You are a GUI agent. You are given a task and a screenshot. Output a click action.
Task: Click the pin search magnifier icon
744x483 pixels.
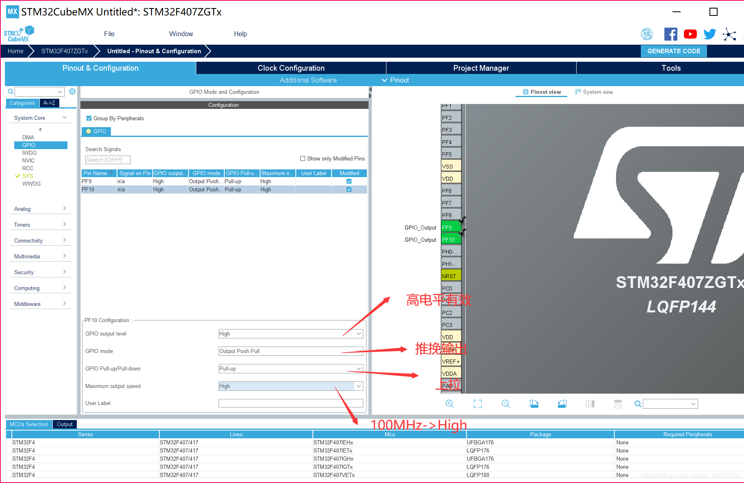coord(638,404)
